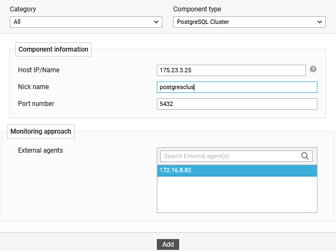Click empty space below 172.16.8.82 in agent list

(236, 194)
